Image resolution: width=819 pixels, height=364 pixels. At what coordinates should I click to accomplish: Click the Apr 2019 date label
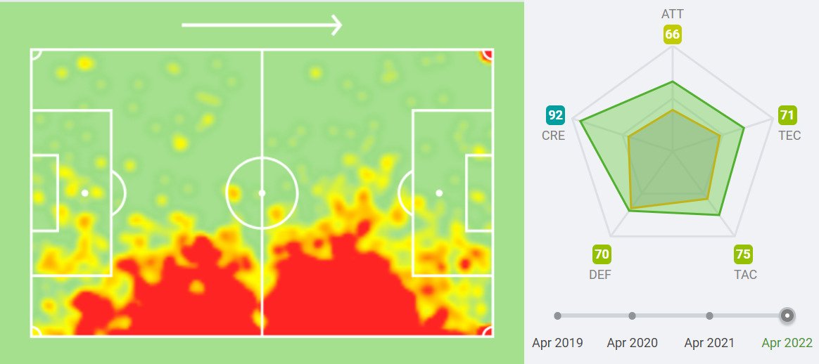click(557, 343)
